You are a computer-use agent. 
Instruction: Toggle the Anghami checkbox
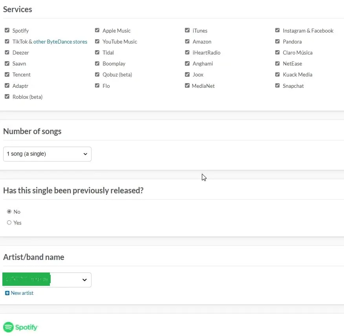click(x=187, y=64)
